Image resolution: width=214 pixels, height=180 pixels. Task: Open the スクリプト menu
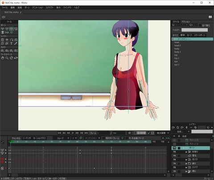(x=49, y=8)
